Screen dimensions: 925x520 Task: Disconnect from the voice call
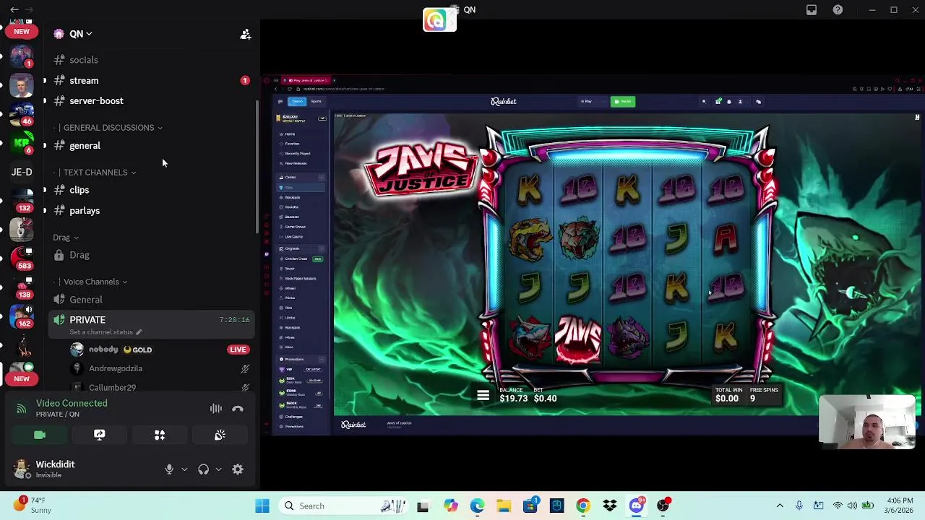pyautogui.click(x=238, y=409)
